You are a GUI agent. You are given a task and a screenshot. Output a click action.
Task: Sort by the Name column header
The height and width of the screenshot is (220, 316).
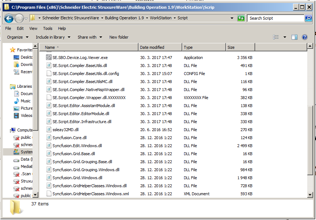coord(89,47)
